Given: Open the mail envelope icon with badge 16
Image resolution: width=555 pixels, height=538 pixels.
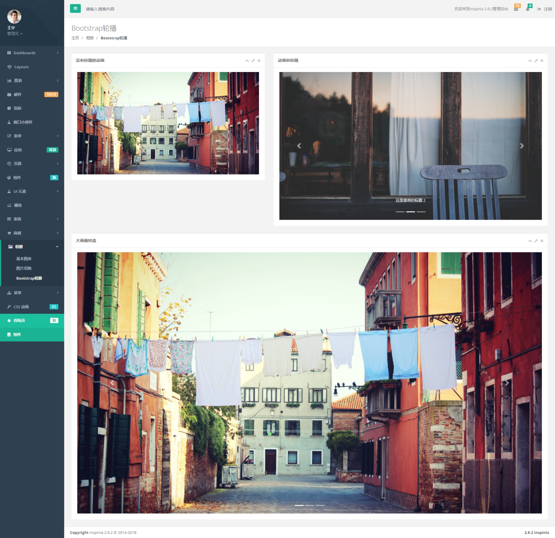Looking at the screenshot, I should coord(516,9).
